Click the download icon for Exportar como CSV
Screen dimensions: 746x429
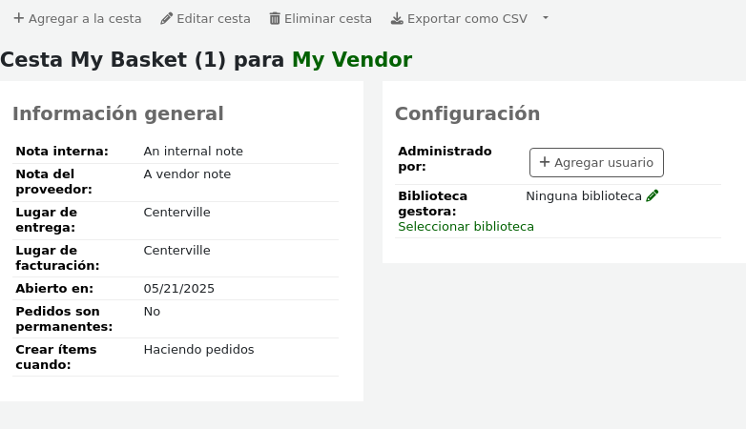click(x=397, y=18)
